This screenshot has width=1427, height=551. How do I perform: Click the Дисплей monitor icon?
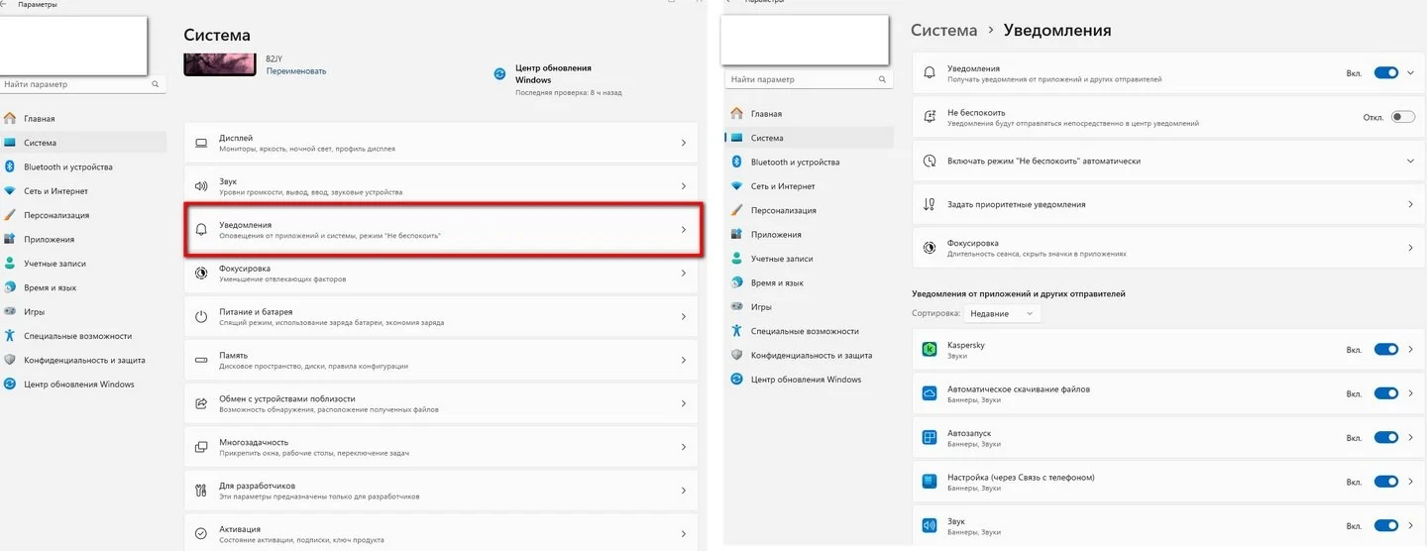tap(201, 143)
